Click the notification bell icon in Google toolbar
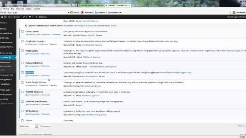This screenshot has height=138, width=246. pyautogui.click(x=230, y=12)
